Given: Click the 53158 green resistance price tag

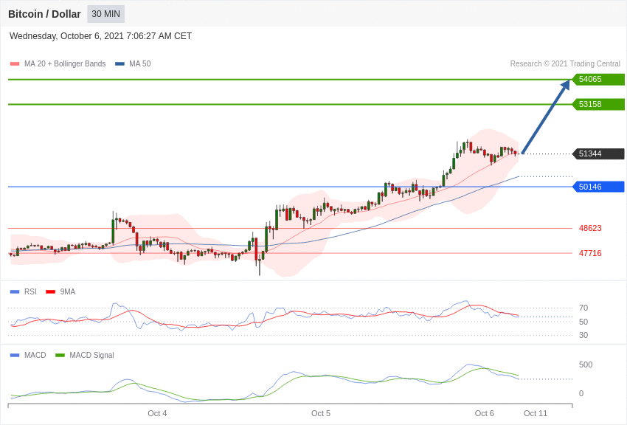Looking at the screenshot, I should click(598, 105).
